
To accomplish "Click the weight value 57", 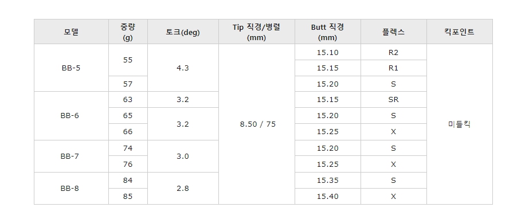I will click(128, 84).
